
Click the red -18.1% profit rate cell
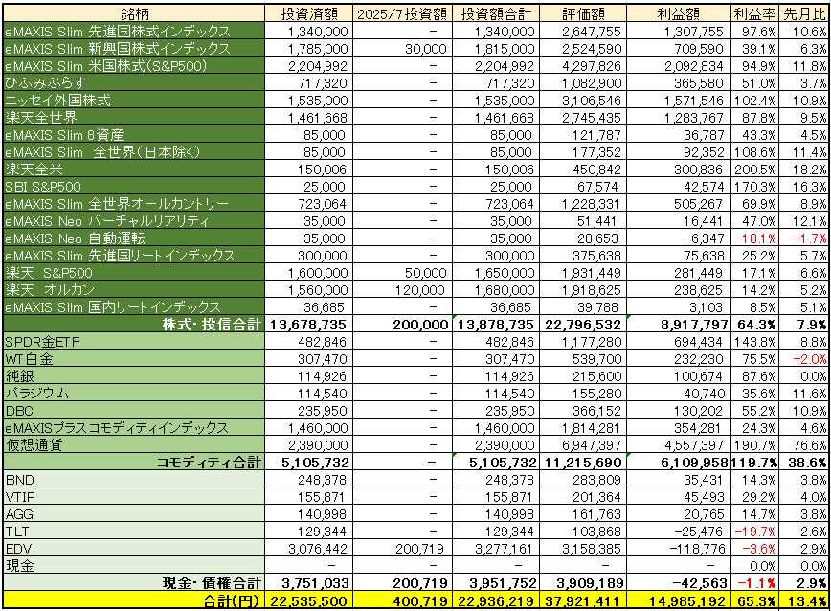point(754,238)
